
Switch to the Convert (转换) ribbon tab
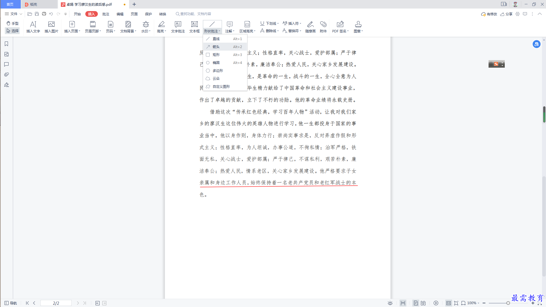163,14
